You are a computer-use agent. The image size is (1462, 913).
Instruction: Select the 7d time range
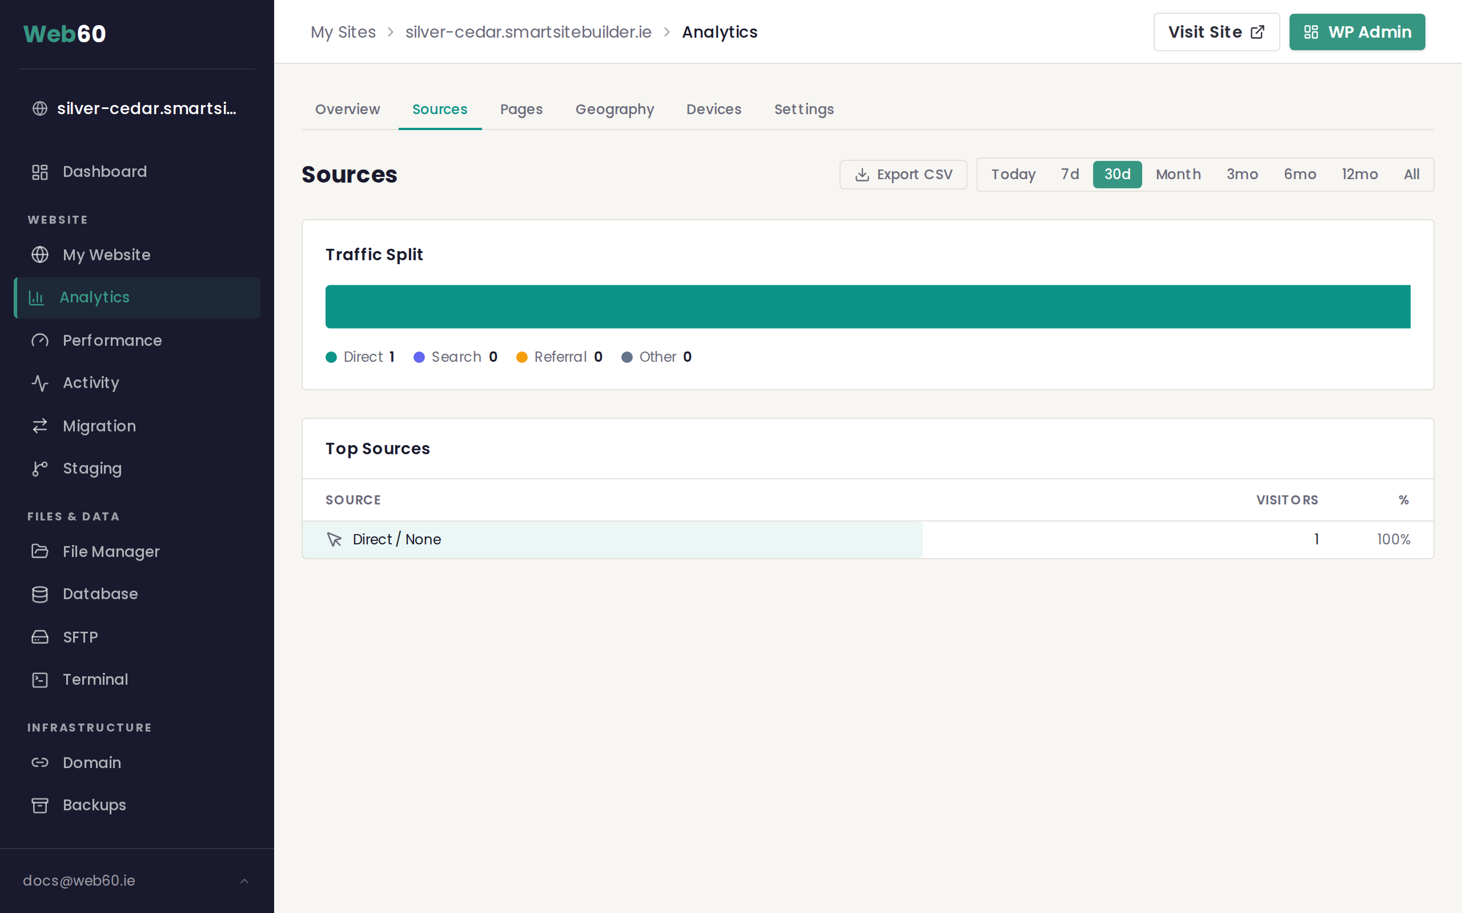pyautogui.click(x=1069, y=174)
